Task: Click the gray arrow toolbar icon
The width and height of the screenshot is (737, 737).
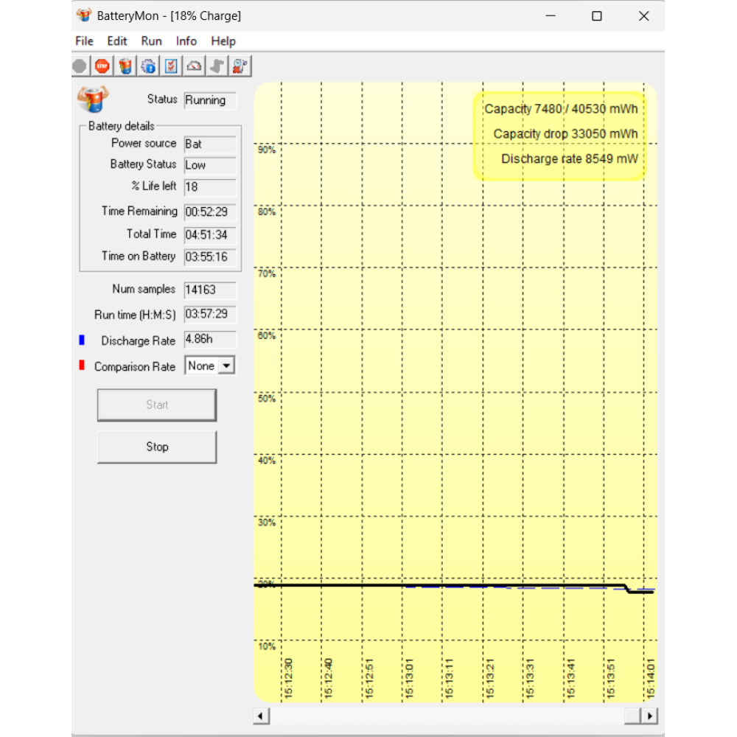Action: [217, 66]
